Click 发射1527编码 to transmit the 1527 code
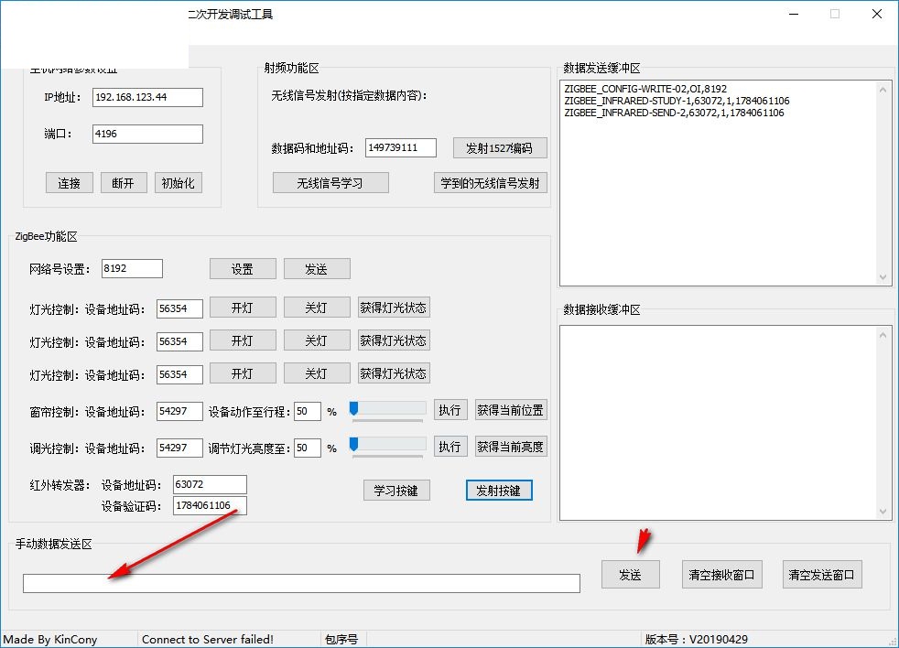The width and height of the screenshot is (899, 648). (499, 147)
